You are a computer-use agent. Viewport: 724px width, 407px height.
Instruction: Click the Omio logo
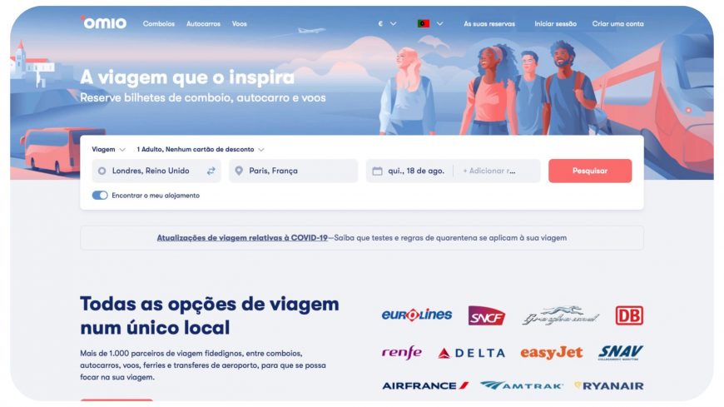coord(103,22)
